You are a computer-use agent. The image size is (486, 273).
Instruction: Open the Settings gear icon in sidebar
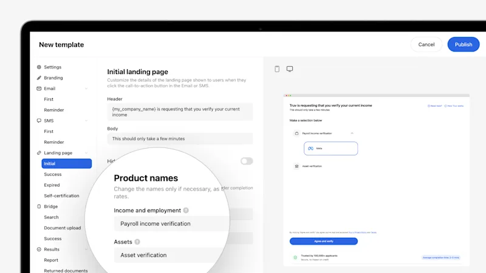pos(39,67)
